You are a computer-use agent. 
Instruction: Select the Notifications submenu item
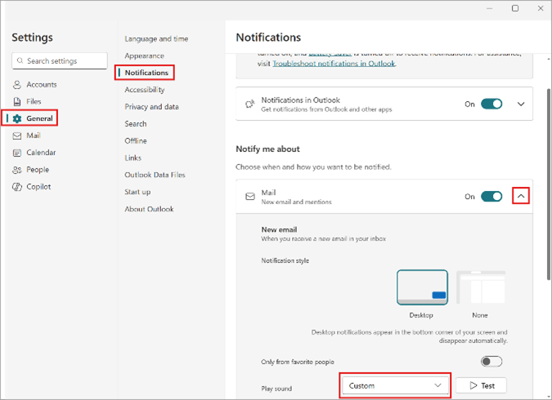tap(146, 73)
